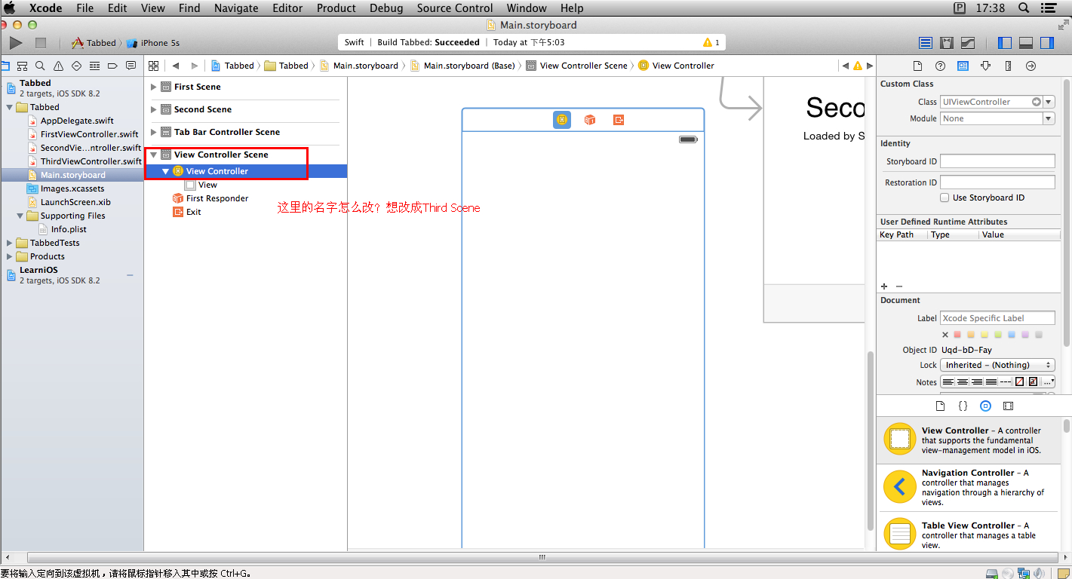Expand the Tab Bar Controller Scene
Viewport: 1072px width, 579px height.
tap(154, 132)
